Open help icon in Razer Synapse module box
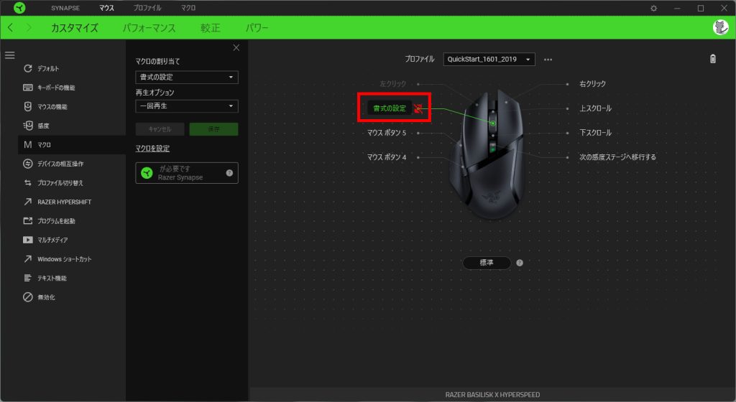The image size is (736, 402). pyautogui.click(x=229, y=173)
